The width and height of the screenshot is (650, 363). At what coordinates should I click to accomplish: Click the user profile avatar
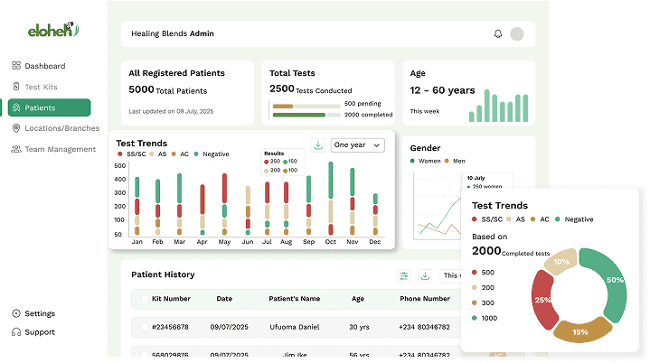pos(517,34)
